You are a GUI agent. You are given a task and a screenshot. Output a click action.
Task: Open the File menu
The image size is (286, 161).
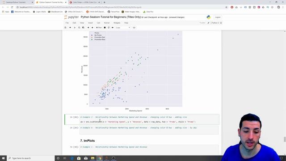67,23
